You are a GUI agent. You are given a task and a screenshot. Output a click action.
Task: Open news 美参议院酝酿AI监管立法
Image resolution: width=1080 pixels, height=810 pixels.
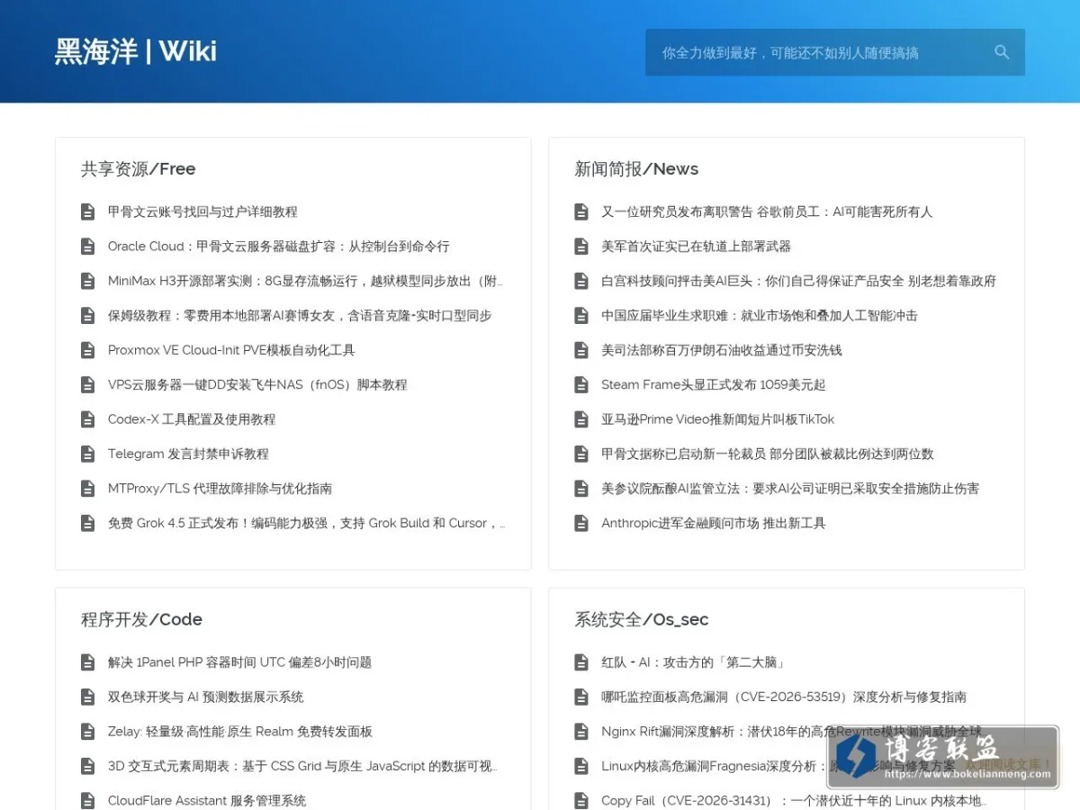[x=790, y=489]
